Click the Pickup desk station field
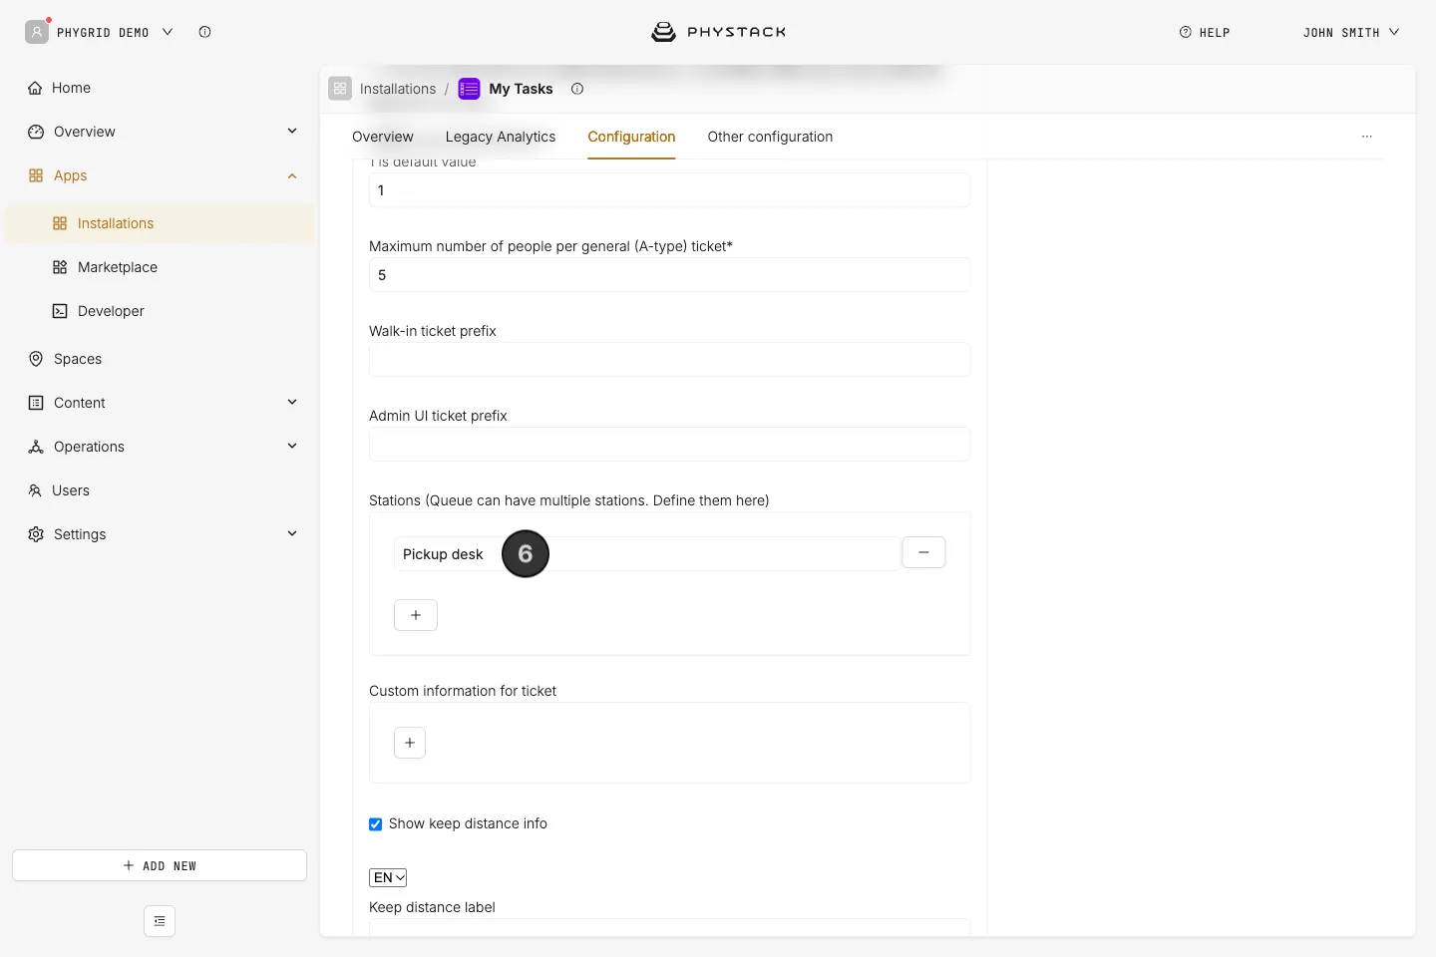The image size is (1436, 957). tap(647, 553)
